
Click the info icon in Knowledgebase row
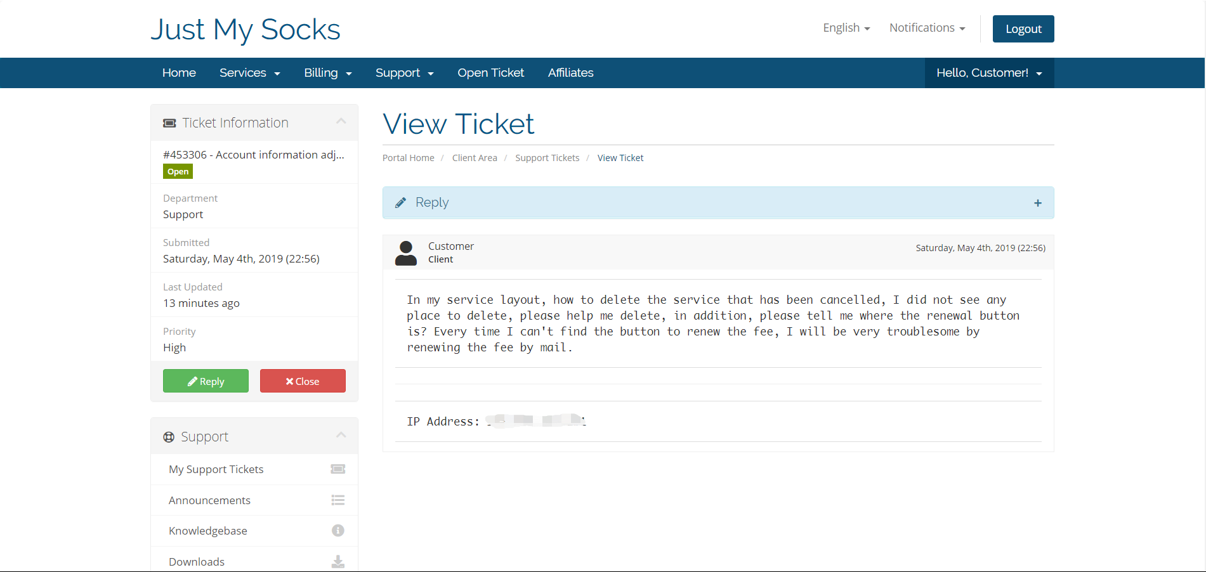338,531
